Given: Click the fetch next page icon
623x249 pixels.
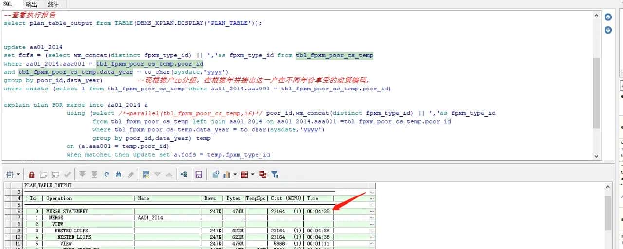Looking at the screenshot, I should (82, 174).
